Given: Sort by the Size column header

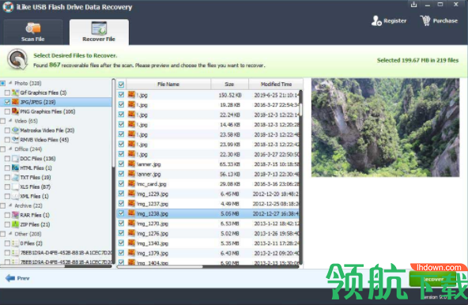Looking at the screenshot, I should tap(229, 85).
